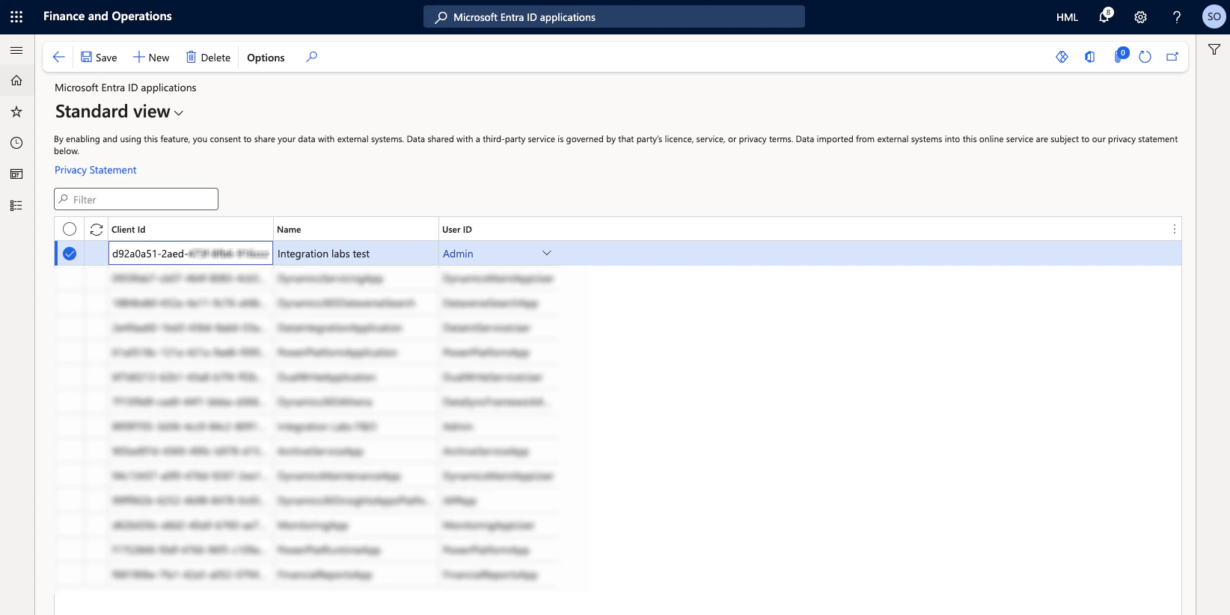Delete the selected record
Screen dimensions: 1230x615
(x=208, y=58)
